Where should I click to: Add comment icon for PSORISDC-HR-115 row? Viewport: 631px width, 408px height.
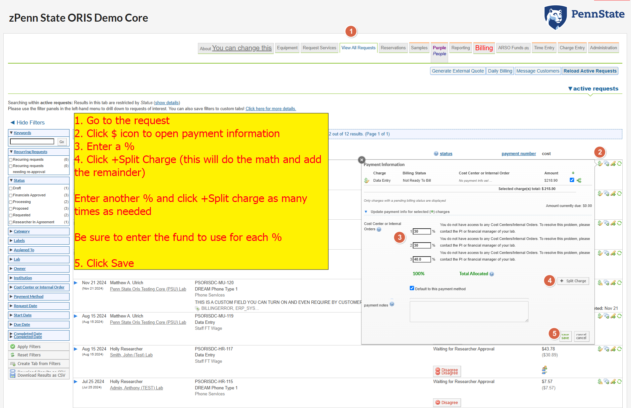tap(606, 382)
